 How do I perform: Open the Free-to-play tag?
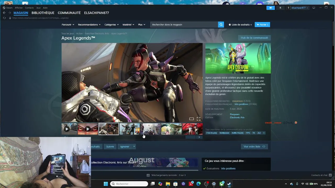(x=212, y=133)
